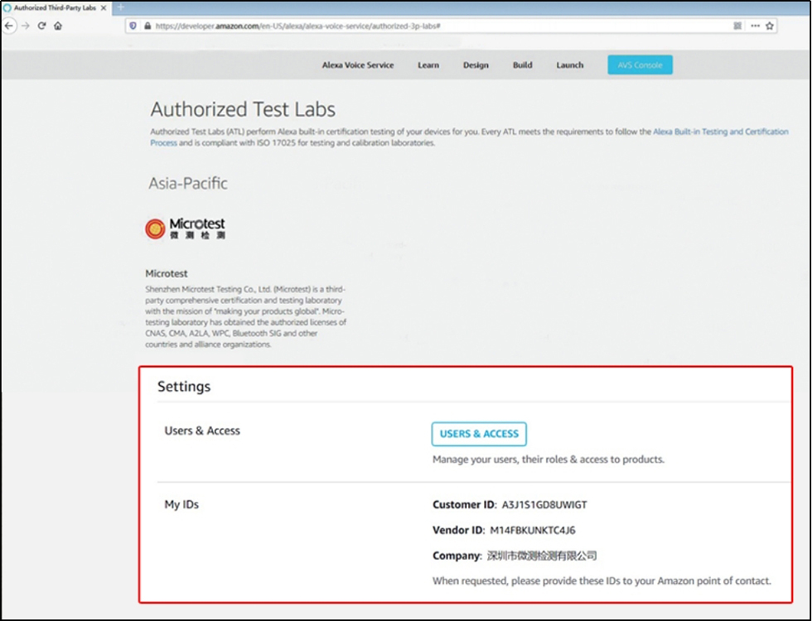Open the Launch menu item
The width and height of the screenshot is (812, 621).
point(570,65)
